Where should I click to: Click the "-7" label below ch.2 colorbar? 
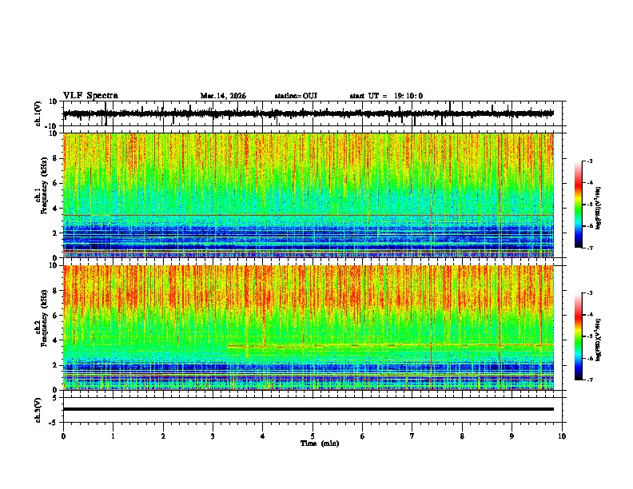589,380
